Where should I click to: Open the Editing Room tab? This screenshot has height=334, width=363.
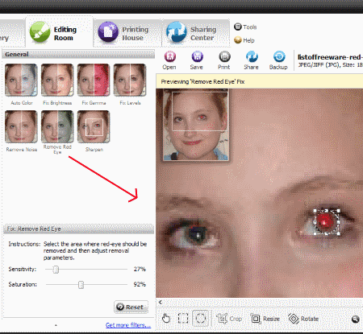pyautogui.click(x=59, y=32)
